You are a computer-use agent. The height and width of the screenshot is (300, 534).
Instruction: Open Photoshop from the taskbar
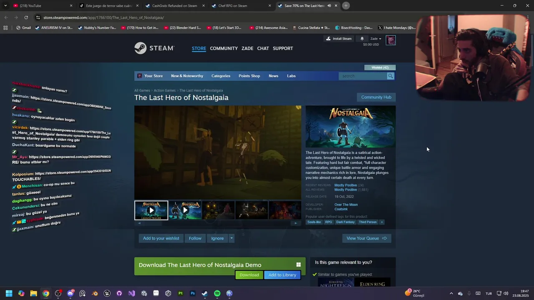[193, 293]
